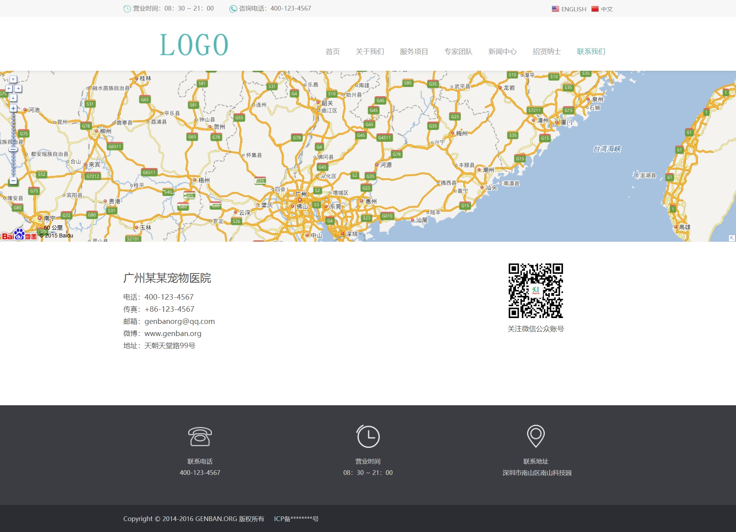This screenshot has width=736, height=532.
Task: Click the Baidu map logo
Action: tap(19, 235)
